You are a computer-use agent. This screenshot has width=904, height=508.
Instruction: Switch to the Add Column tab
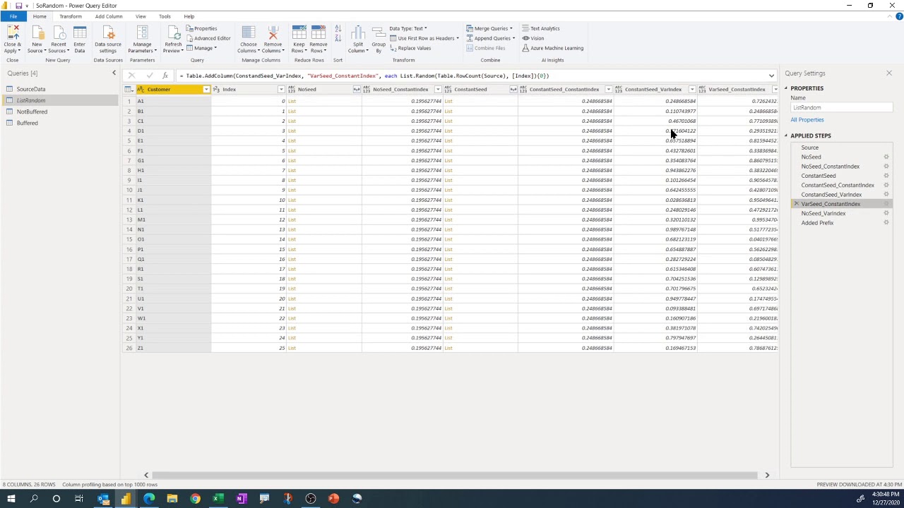pyautogui.click(x=109, y=16)
